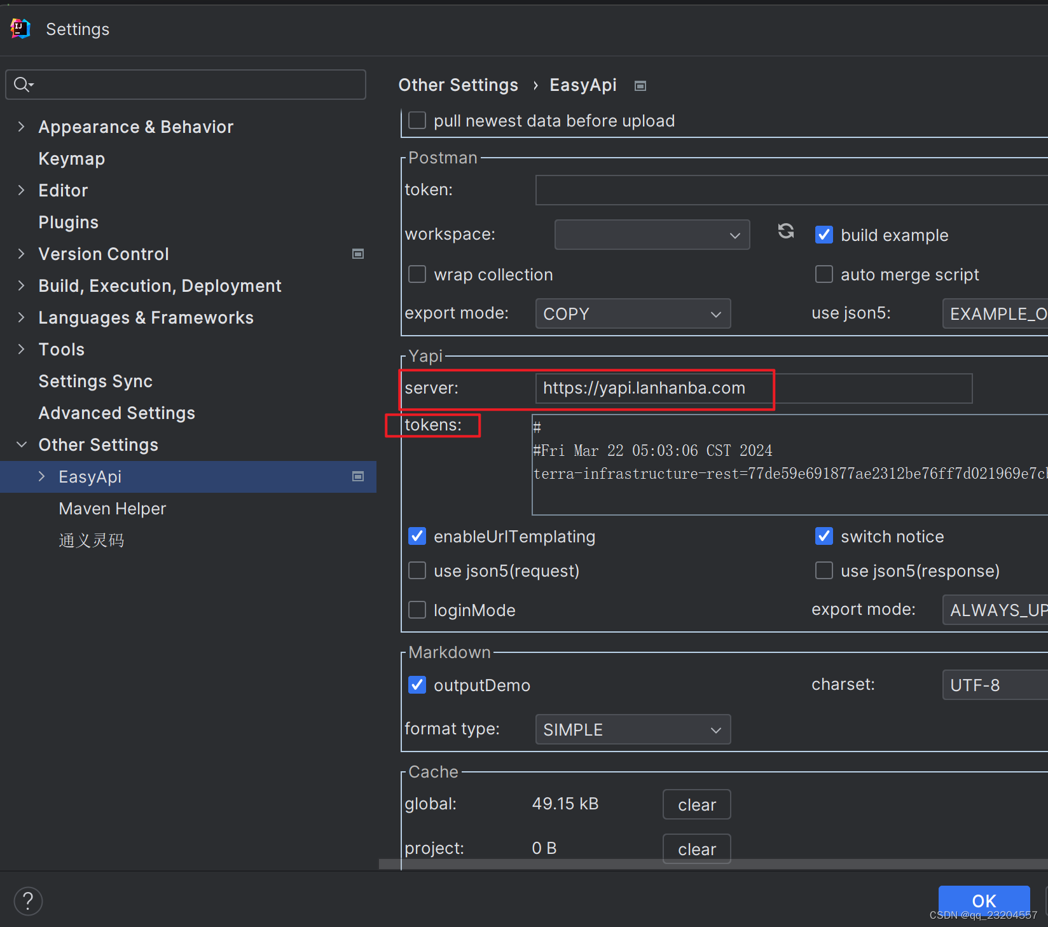The height and width of the screenshot is (927, 1048).
Task: Open the use json5 EXAMPLE_O dropdown
Action: (x=995, y=313)
